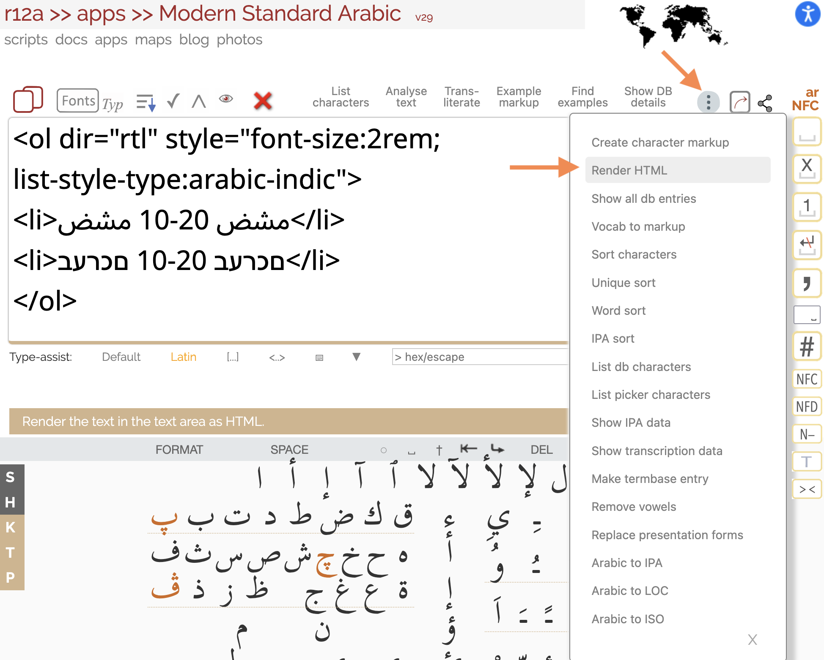Viewport: 824px width, 660px height.
Task: Click the three-dot more options icon
Action: tap(708, 102)
